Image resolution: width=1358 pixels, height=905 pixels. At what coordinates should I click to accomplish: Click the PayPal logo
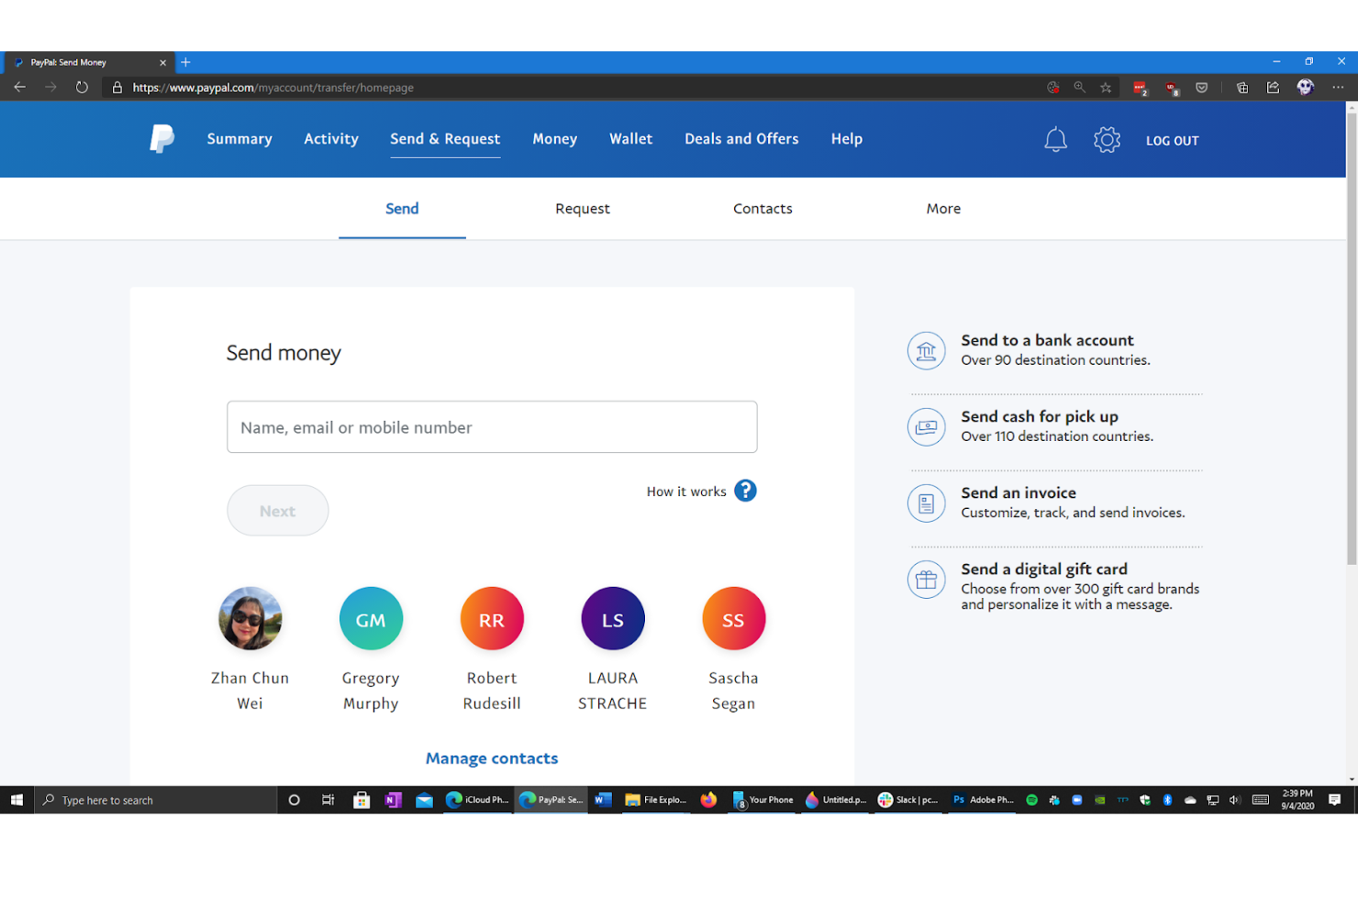[161, 138]
